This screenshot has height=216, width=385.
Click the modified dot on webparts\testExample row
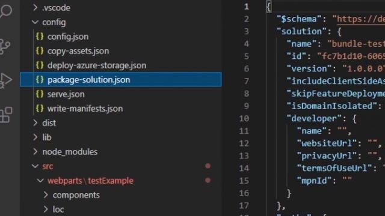pos(208,181)
